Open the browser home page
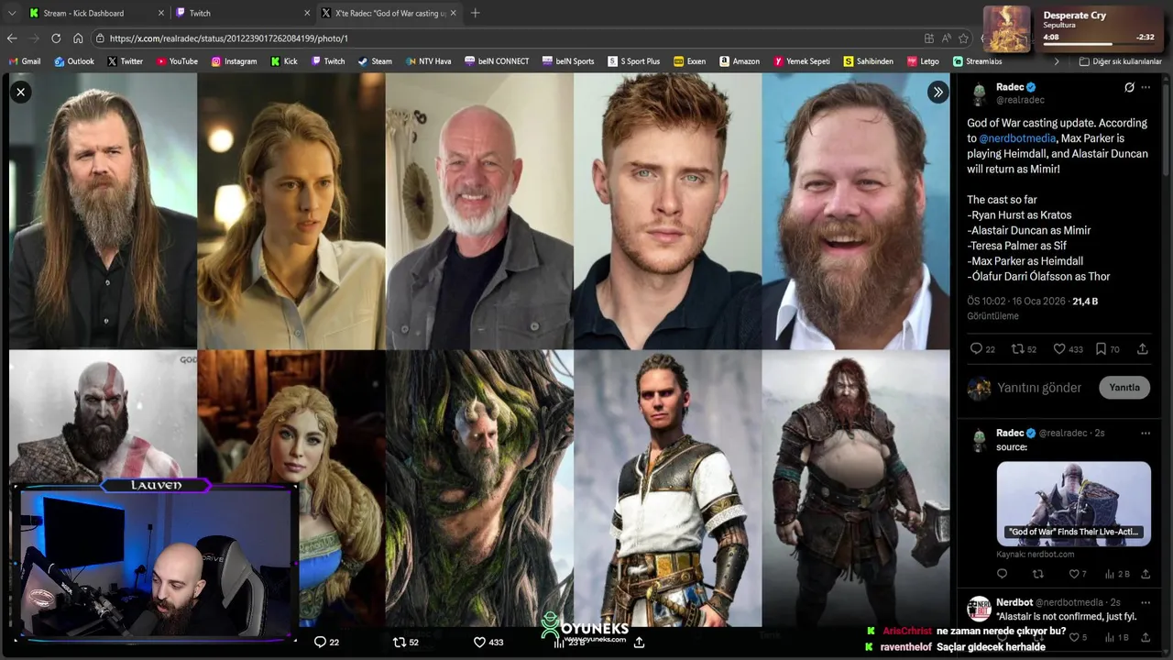This screenshot has width=1173, height=660. click(78, 38)
